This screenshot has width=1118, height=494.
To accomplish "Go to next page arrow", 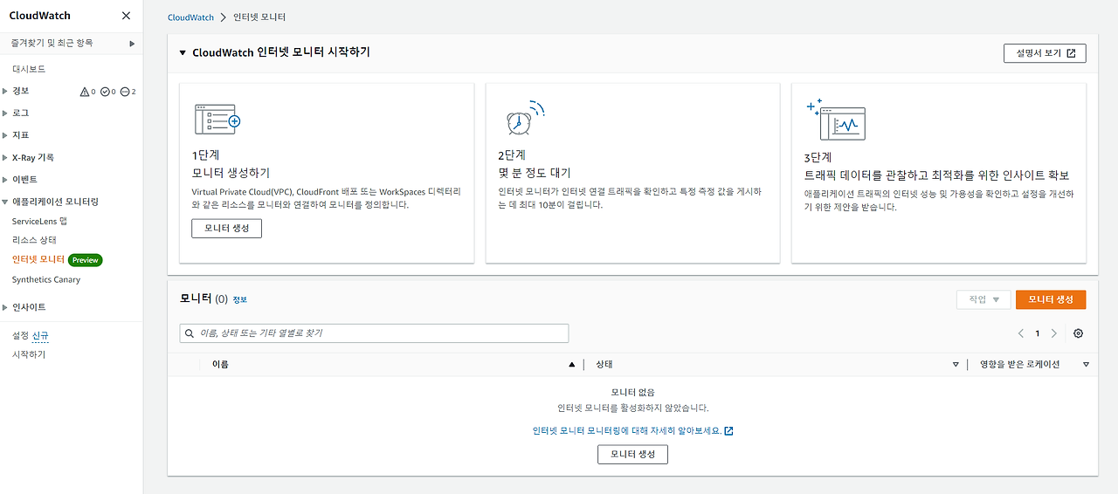I will tap(1054, 333).
